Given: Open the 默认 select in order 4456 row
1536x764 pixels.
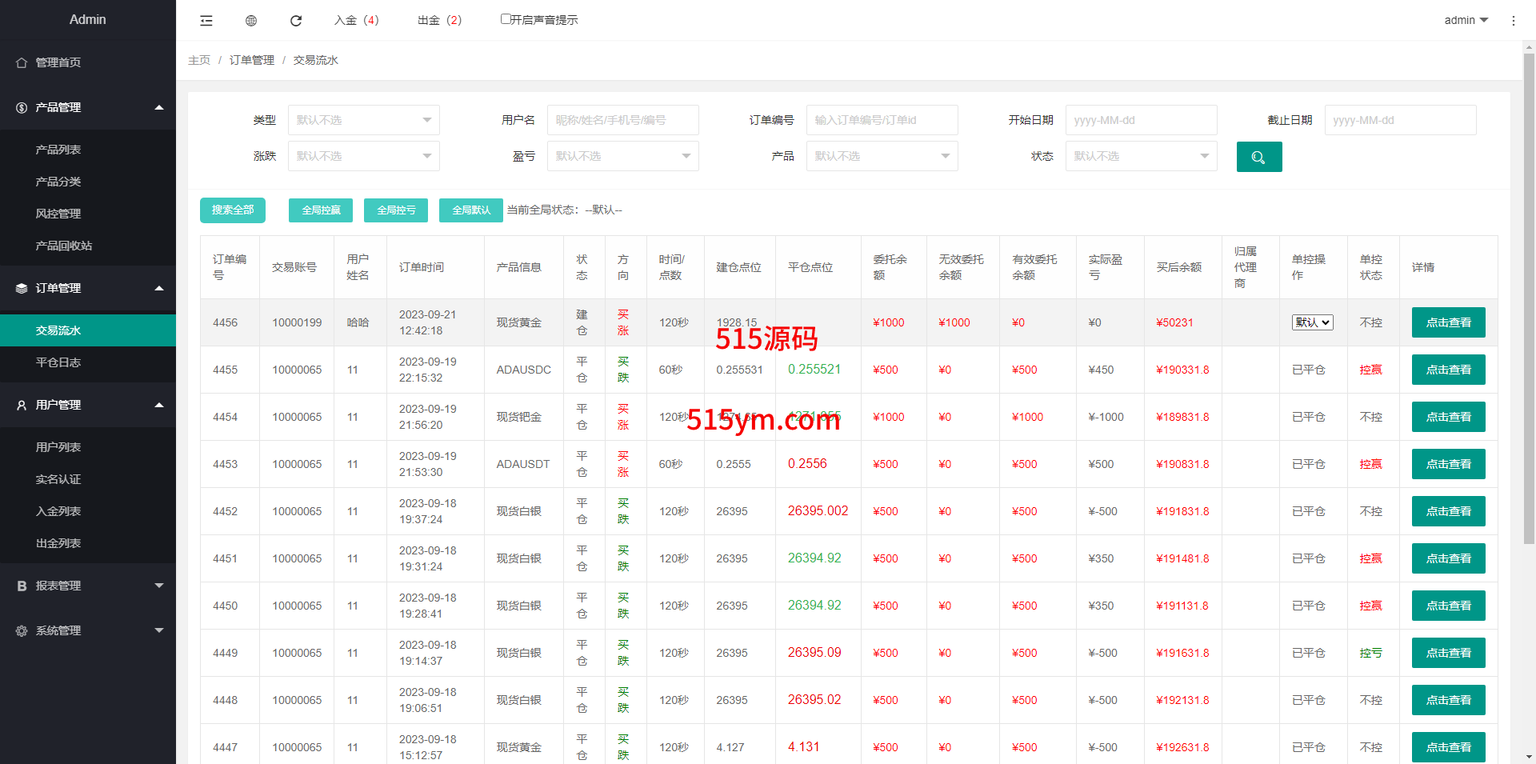Looking at the screenshot, I should pyautogui.click(x=1312, y=322).
